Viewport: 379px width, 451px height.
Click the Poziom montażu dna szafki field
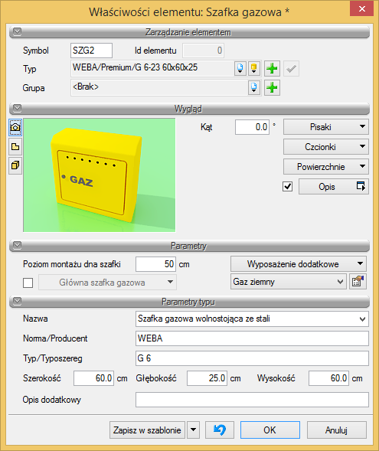click(x=155, y=264)
